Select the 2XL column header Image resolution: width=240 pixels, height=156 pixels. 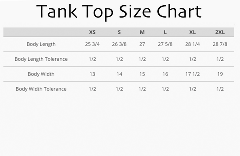coord(220,32)
